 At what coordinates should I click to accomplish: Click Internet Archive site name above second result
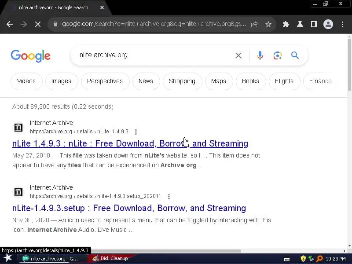click(x=51, y=187)
